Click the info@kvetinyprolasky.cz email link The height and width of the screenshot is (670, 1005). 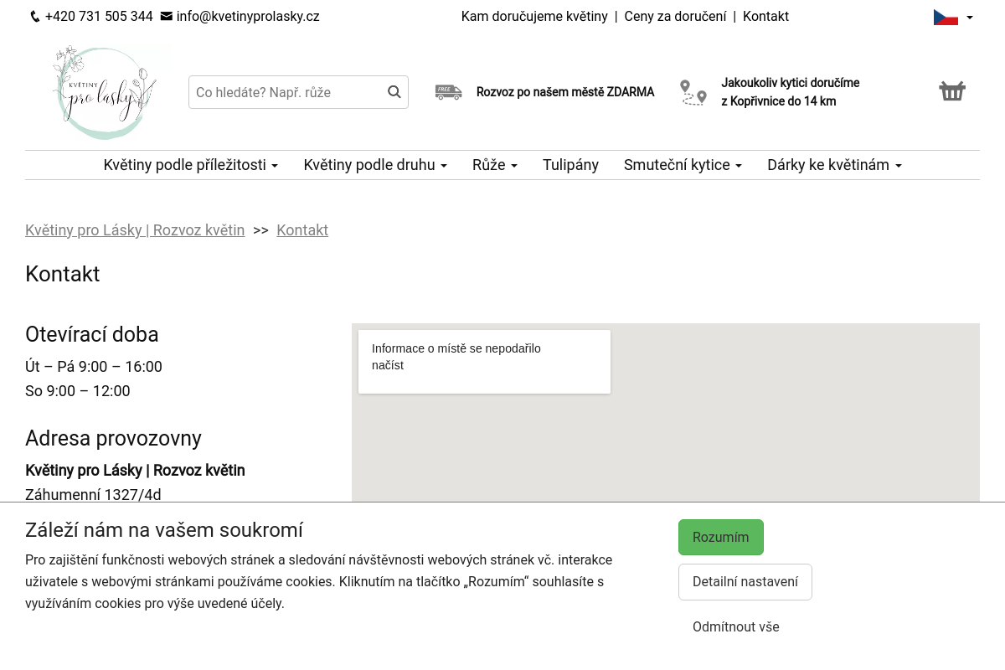point(247,17)
